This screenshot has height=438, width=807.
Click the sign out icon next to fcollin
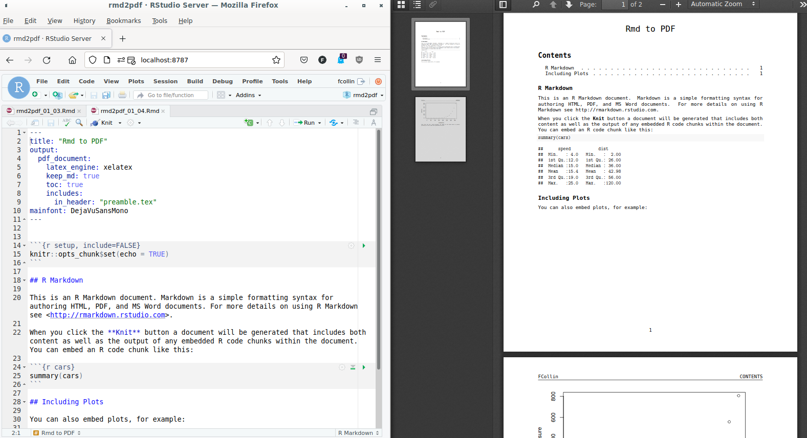(361, 81)
